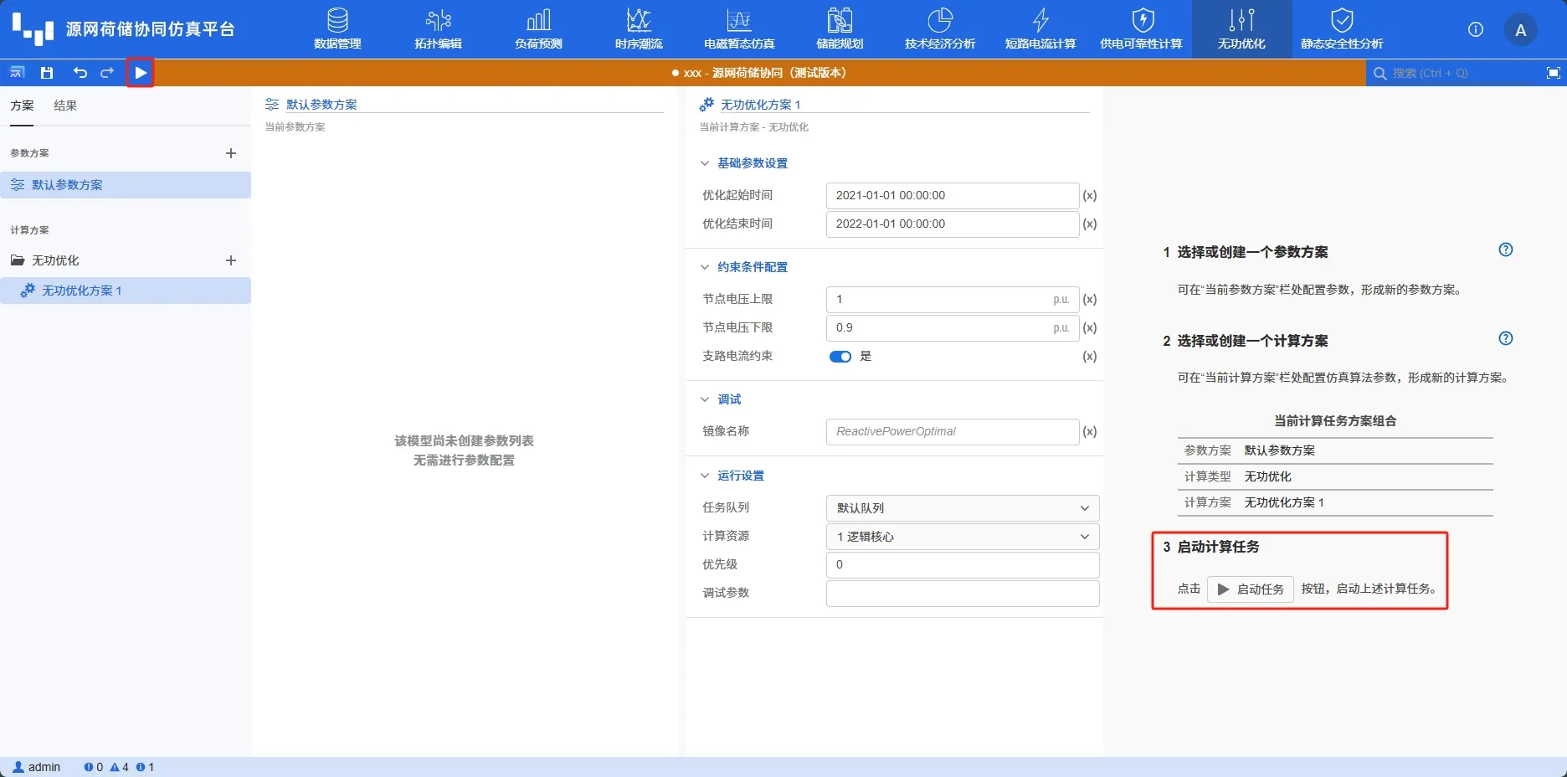
Task: Click the 无功优化方案 1 panel title
Action: click(x=760, y=105)
